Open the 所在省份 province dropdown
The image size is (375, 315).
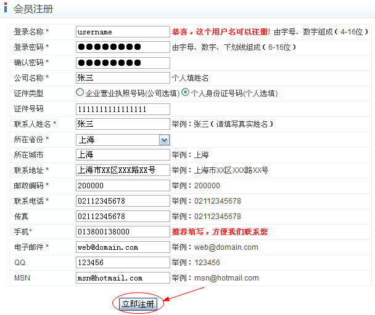123,140
